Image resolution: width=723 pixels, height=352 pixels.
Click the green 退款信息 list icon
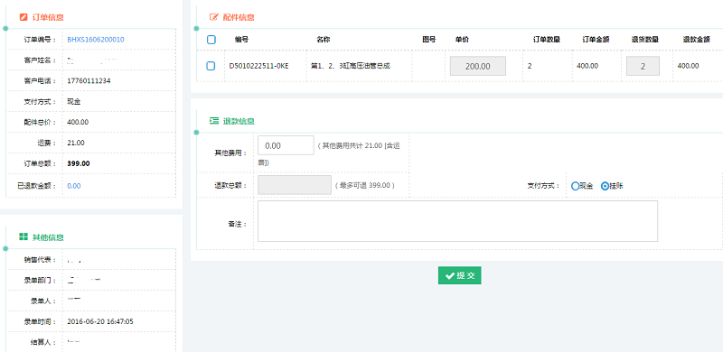[214, 121]
